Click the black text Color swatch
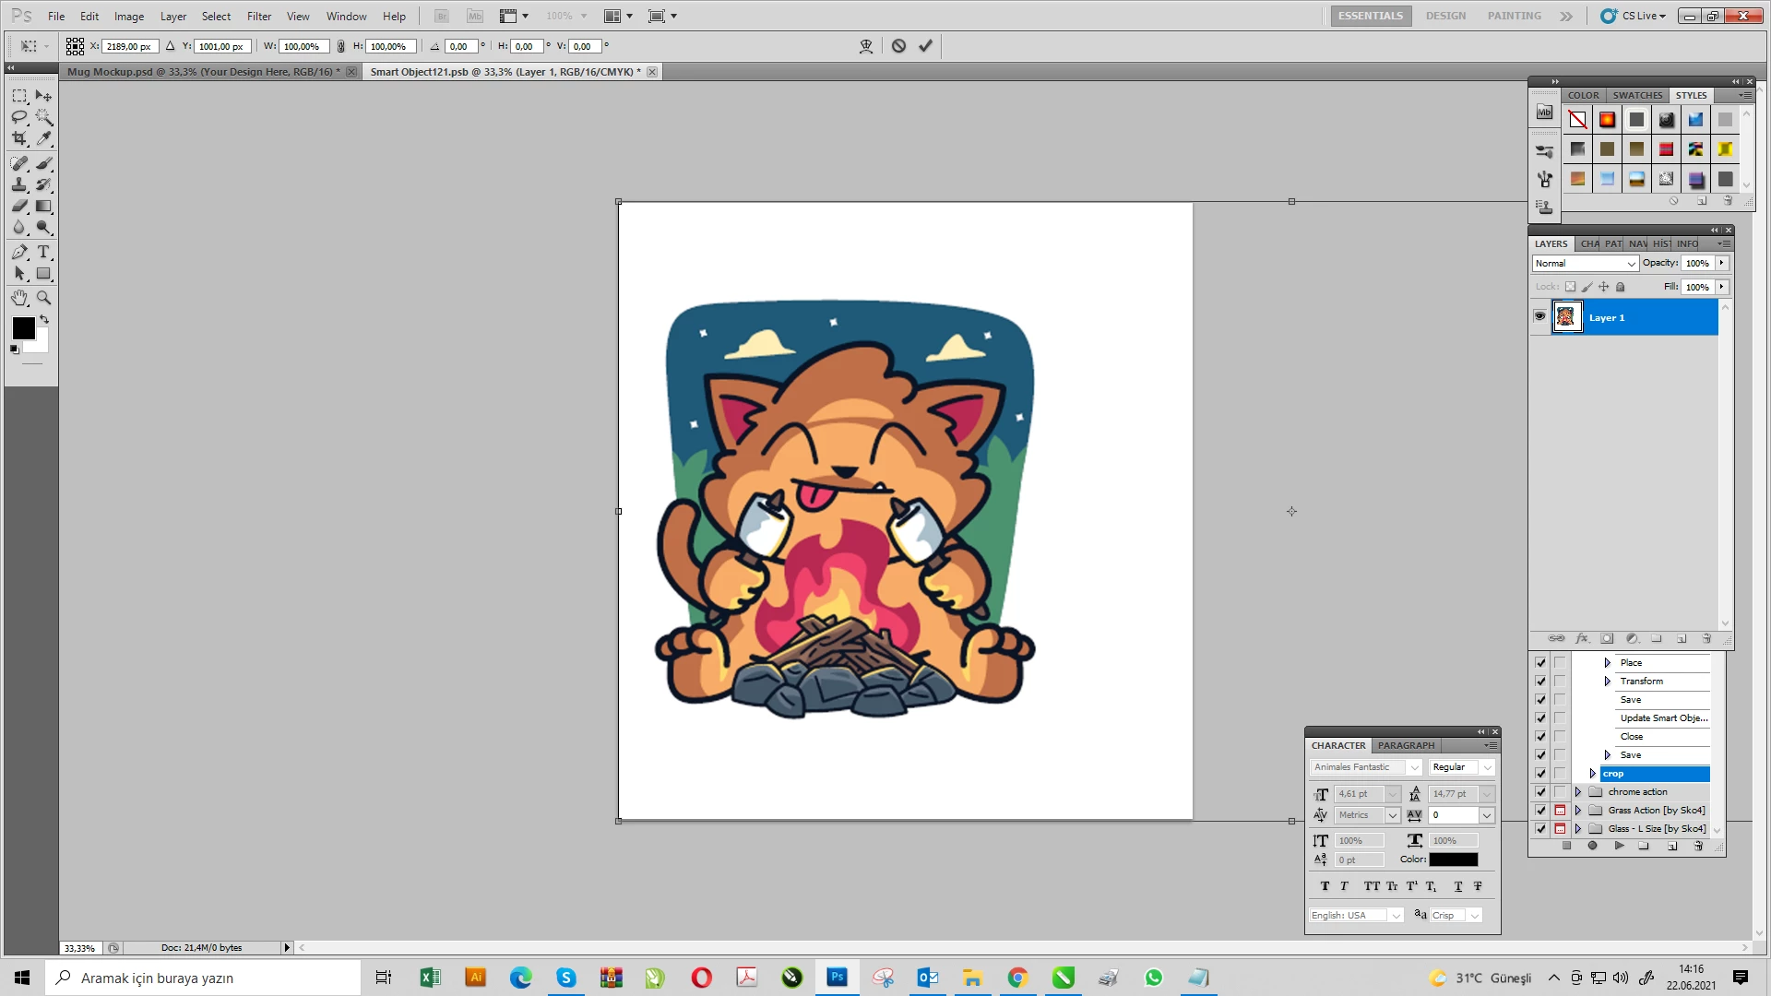 [1453, 860]
